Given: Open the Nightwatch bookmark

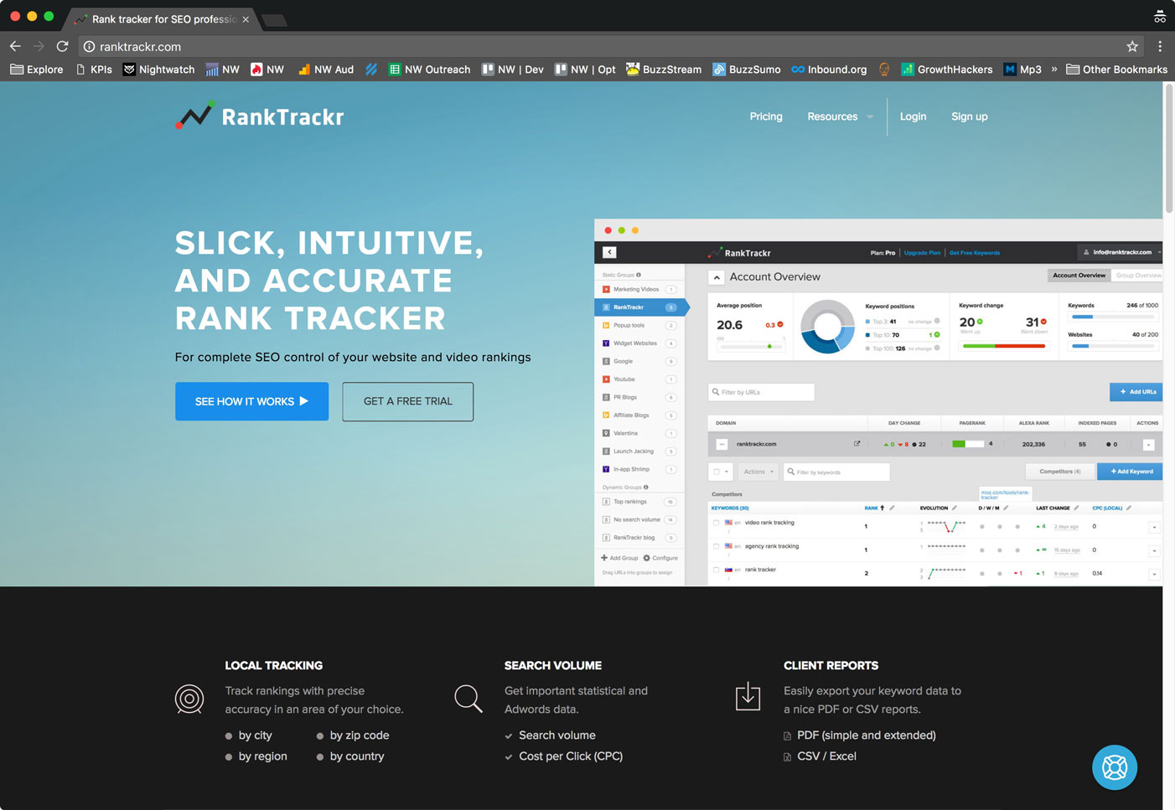Looking at the screenshot, I should coord(158,70).
